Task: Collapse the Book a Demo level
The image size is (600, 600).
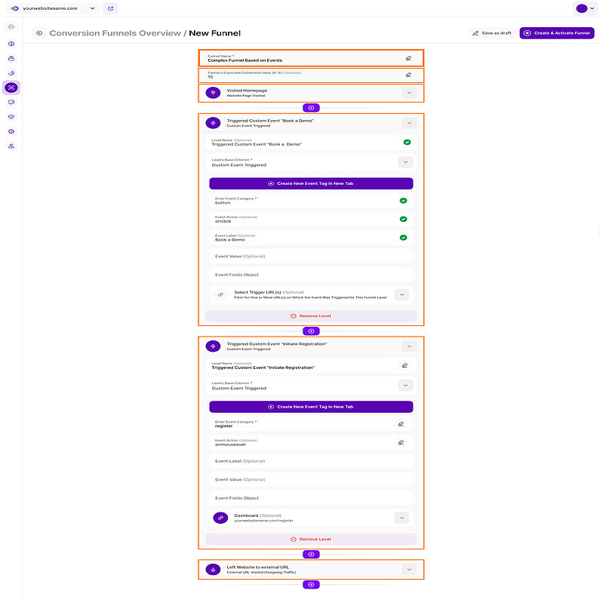Action: pyautogui.click(x=408, y=122)
